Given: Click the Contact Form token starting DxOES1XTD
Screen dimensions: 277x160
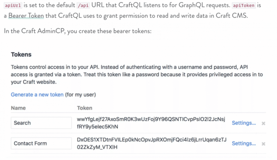Looking at the screenshot, I should click(x=152, y=143).
